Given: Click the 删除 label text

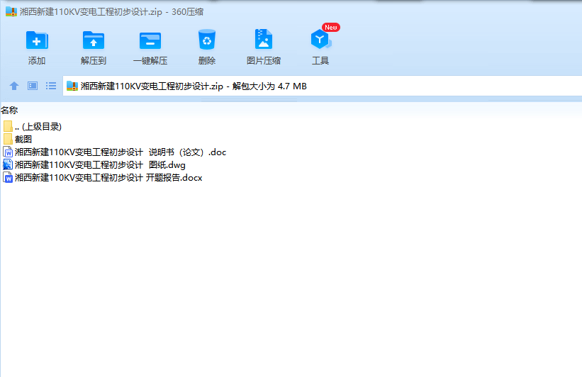Looking at the screenshot, I should pos(207,60).
